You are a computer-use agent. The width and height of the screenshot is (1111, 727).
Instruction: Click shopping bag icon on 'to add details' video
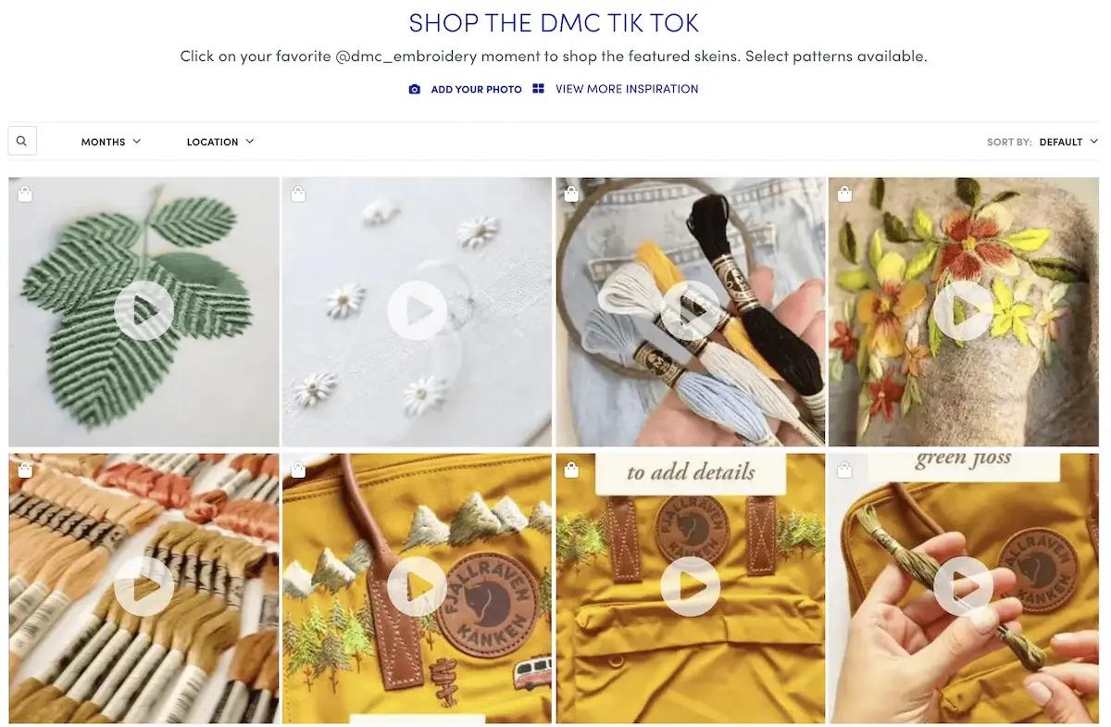(x=571, y=470)
